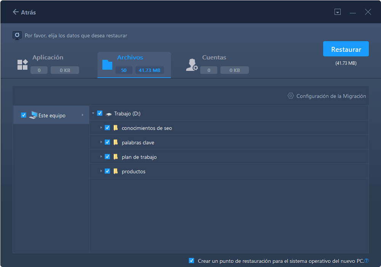Click the plan de trabajo folder icon
The width and height of the screenshot is (381, 267).
pos(116,157)
